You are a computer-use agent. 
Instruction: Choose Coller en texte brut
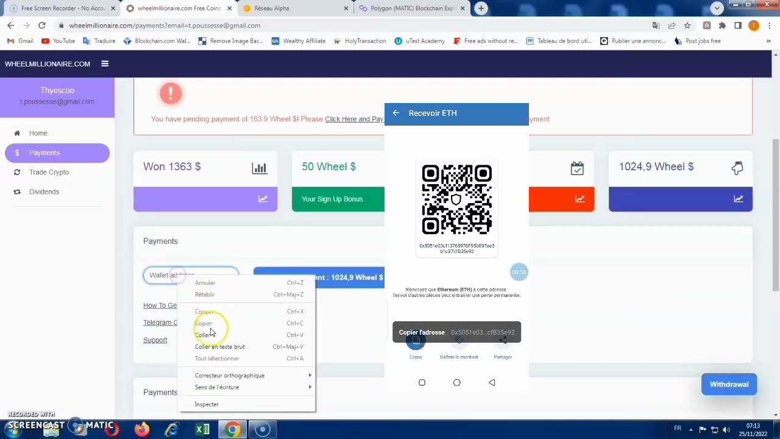pos(247,347)
